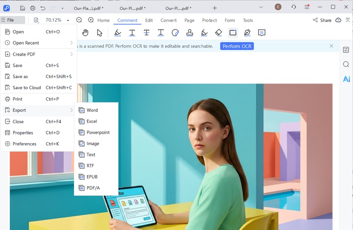Click the Share button
Image resolution: width=353 pixels, height=230 pixels.
[x=322, y=20]
